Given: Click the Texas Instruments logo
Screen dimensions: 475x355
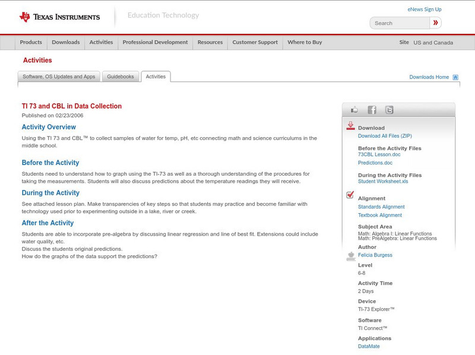Looking at the screenshot, I should tap(59, 17).
